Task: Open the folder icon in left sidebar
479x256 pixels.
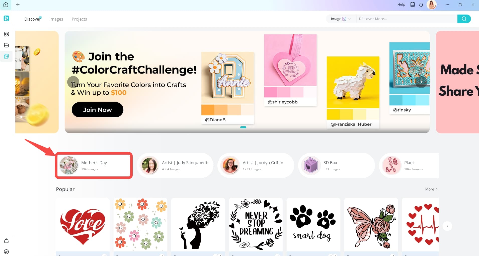Action: [x=6, y=45]
